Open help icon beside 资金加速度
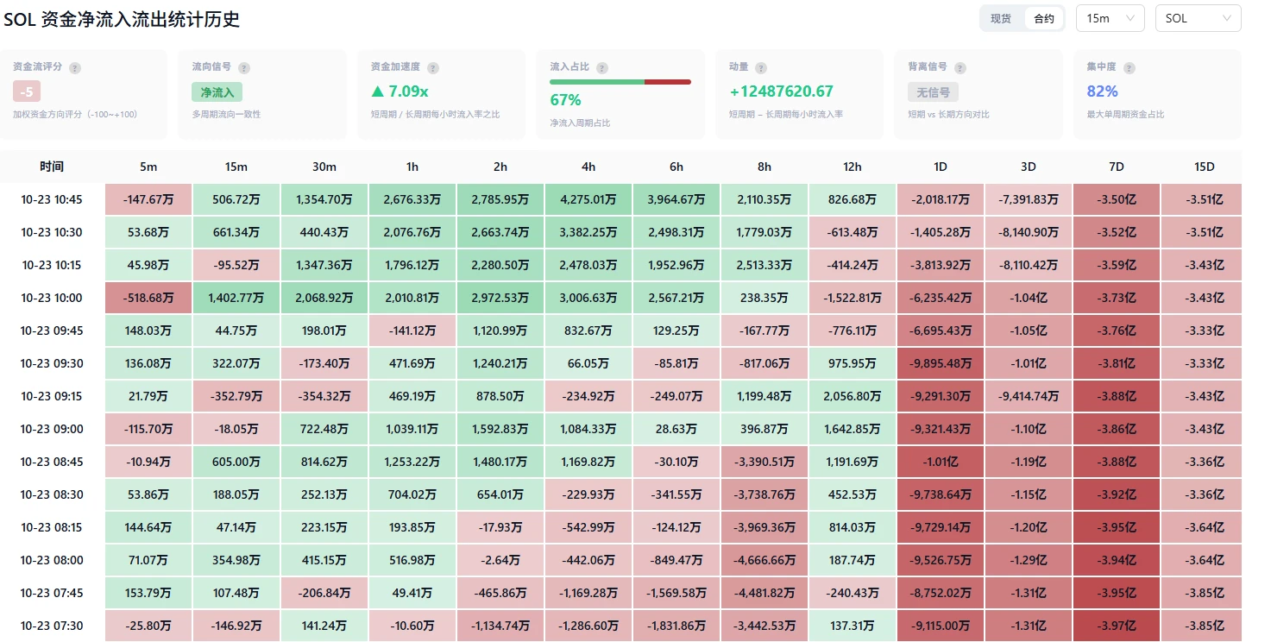This screenshot has width=1271, height=642. 433,67
